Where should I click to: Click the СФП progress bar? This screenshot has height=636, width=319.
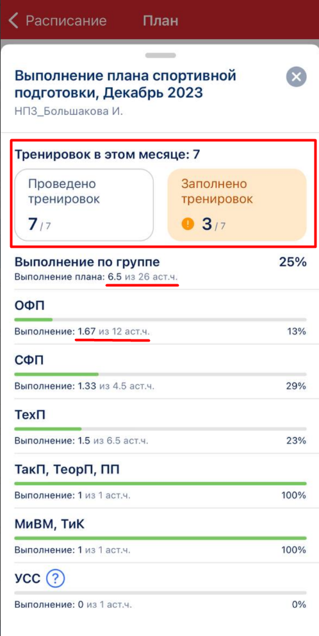point(160,374)
